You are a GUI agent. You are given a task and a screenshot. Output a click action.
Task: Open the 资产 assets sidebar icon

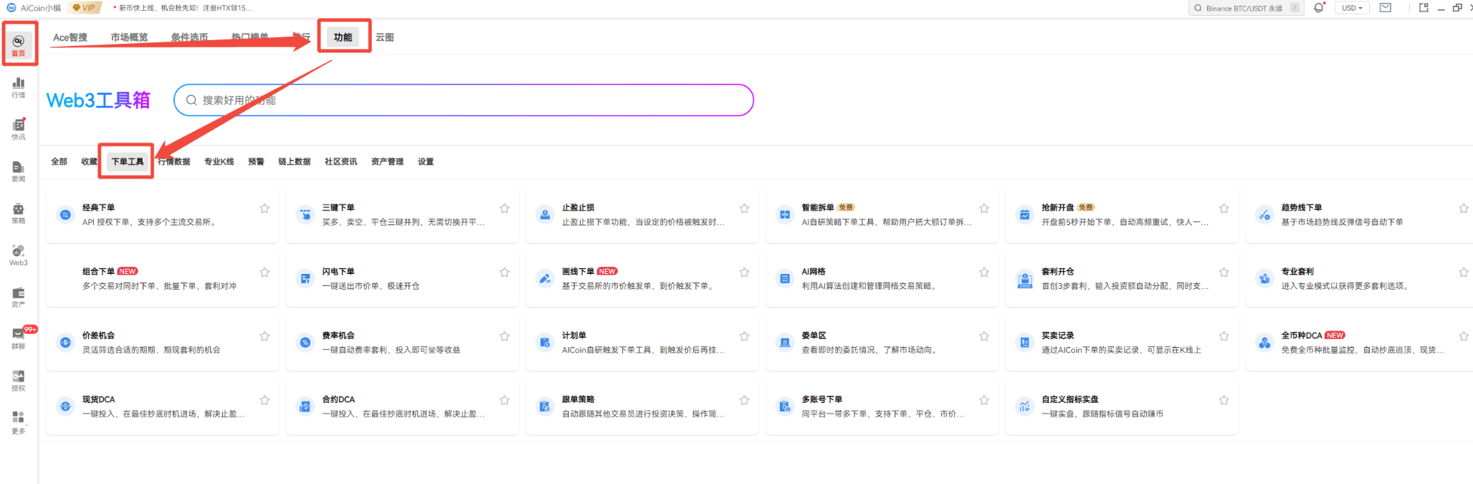click(19, 297)
